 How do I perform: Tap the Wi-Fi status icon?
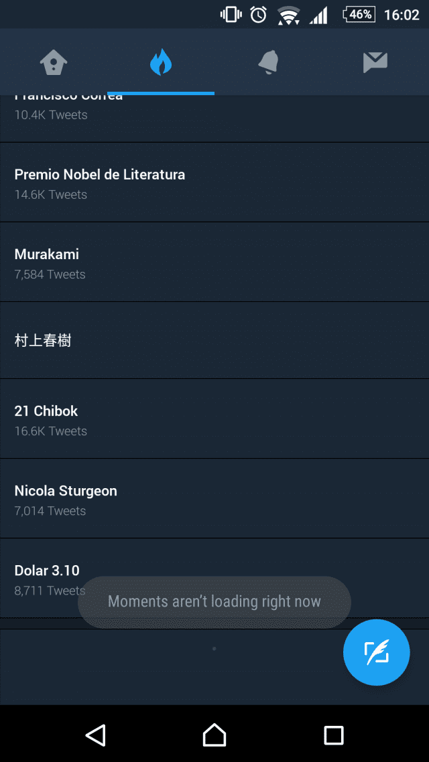click(288, 15)
